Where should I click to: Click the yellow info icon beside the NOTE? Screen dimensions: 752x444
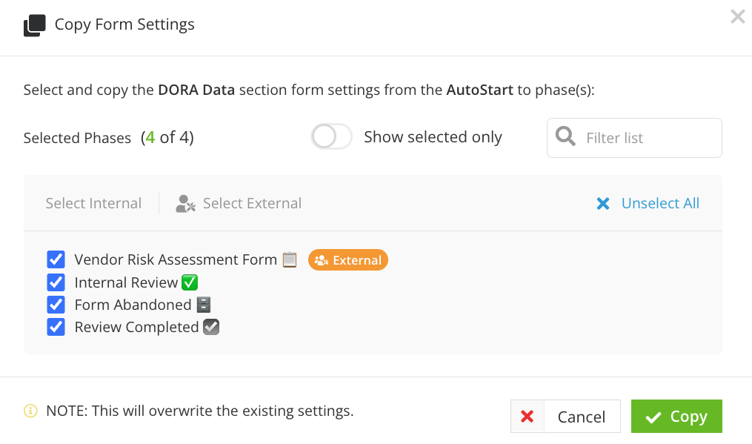coord(30,411)
